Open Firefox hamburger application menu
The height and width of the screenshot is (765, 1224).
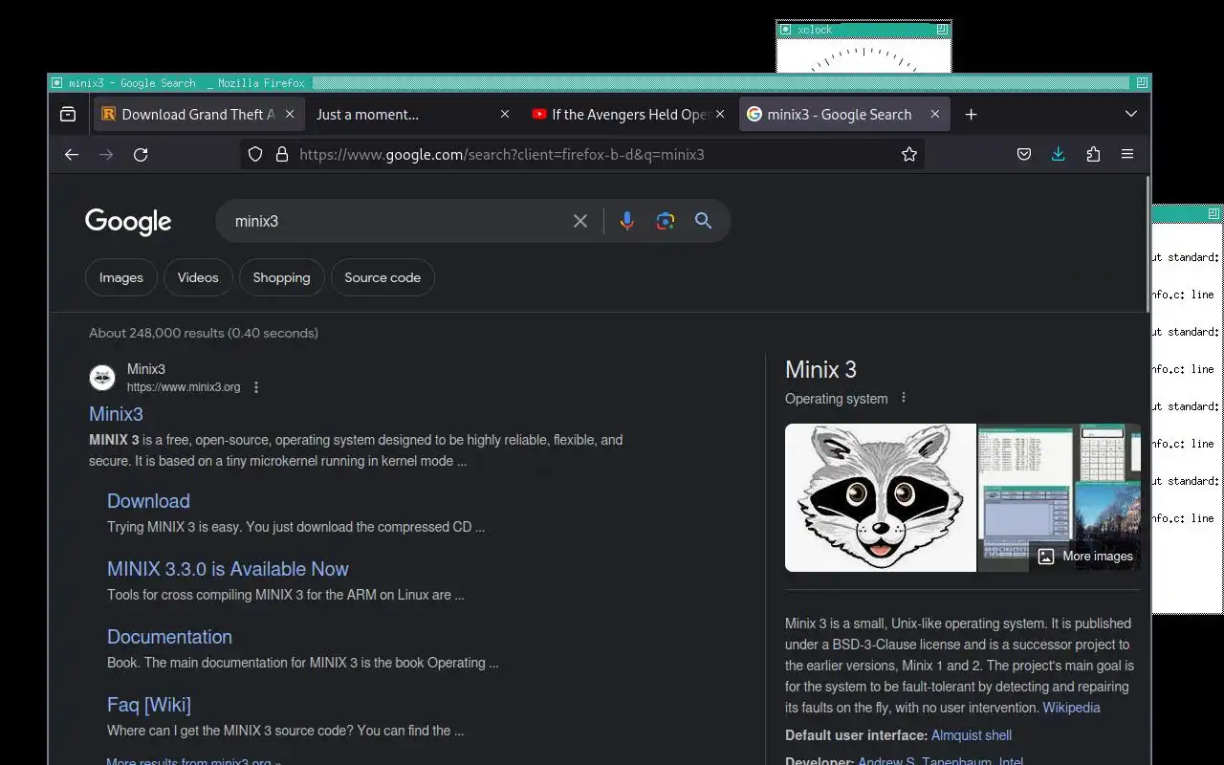click(x=1127, y=154)
